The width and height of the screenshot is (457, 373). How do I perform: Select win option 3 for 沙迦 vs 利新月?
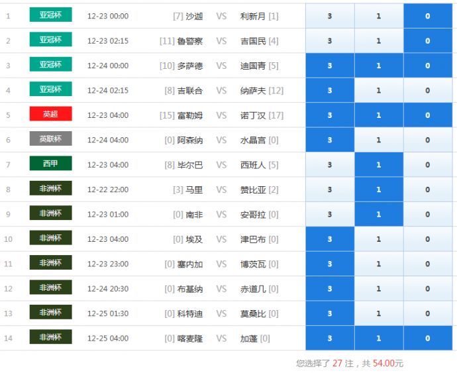330,16
